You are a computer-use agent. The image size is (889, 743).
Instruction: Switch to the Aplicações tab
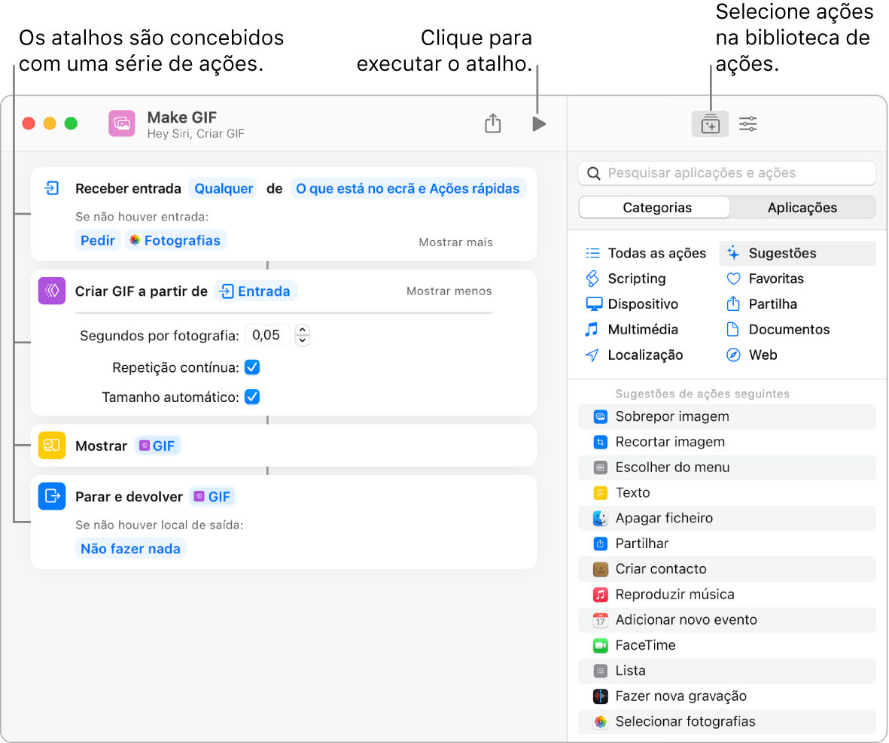tap(802, 207)
